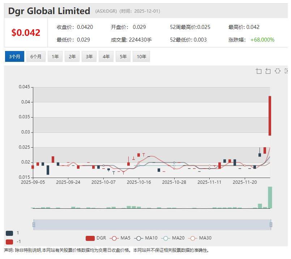
Task: Click the partially visible rightmost chart toolbar icon
Action: [286, 71]
